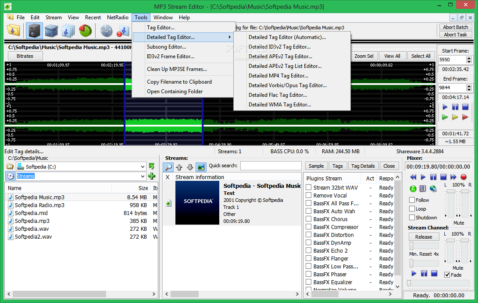Click the Stream Channel play button
Screen dimensions: 478x303
pyautogui.click(x=414, y=274)
